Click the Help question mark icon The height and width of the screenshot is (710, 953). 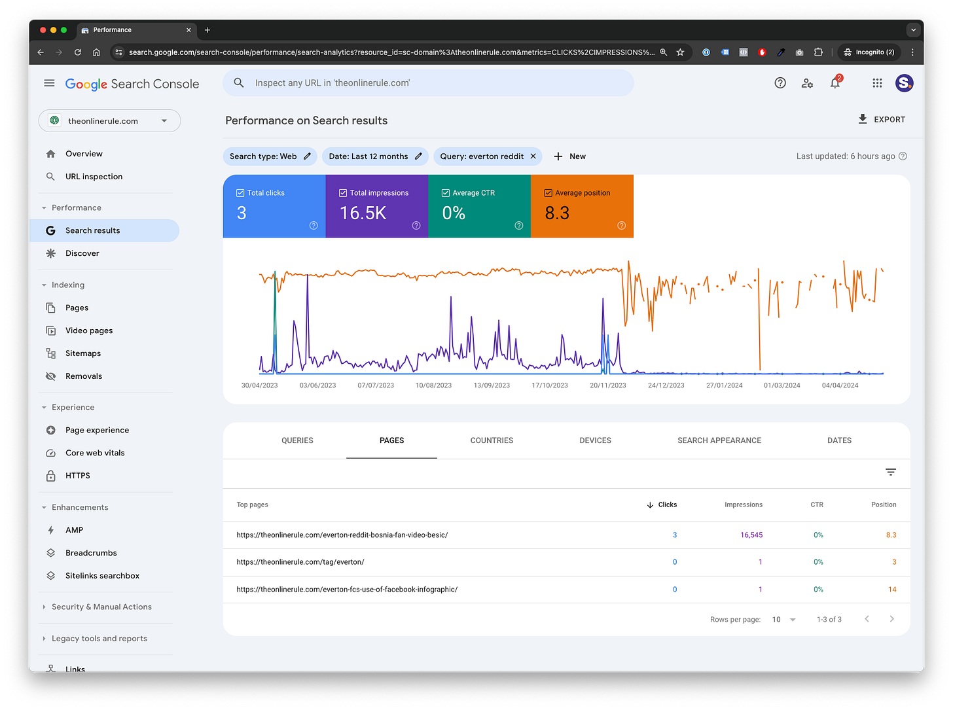click(x=780, y=83)
